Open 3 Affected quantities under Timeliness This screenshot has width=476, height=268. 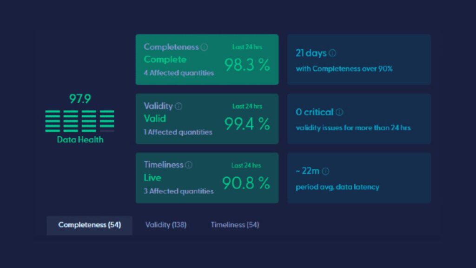tap(179, 191)
